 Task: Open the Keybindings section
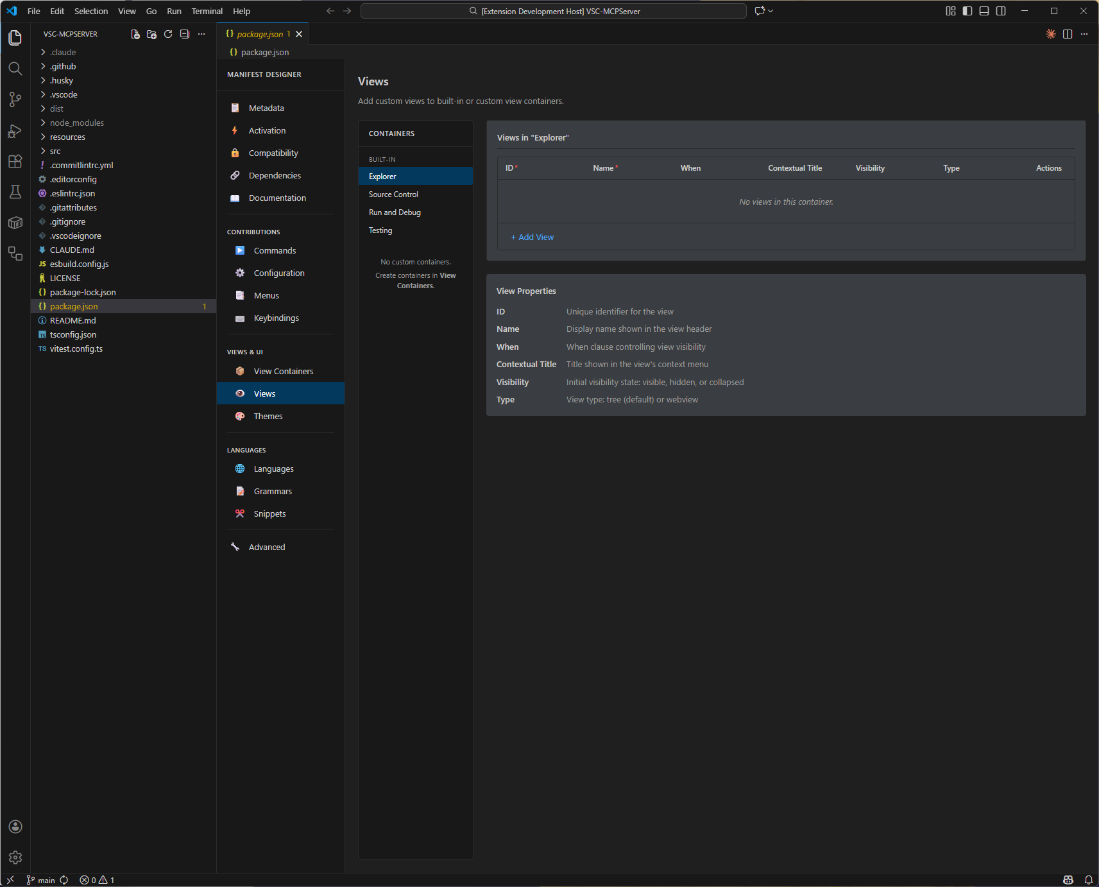[280, 318]
